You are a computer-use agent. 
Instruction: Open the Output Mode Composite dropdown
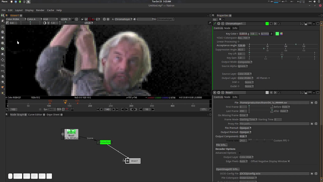[245, 62]
